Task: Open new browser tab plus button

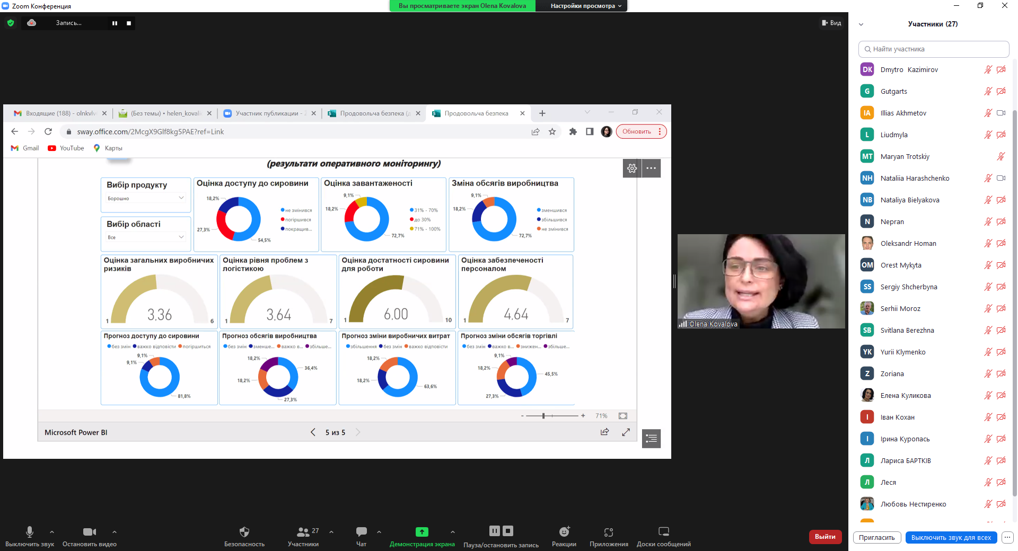Action: tap(542, 113)
